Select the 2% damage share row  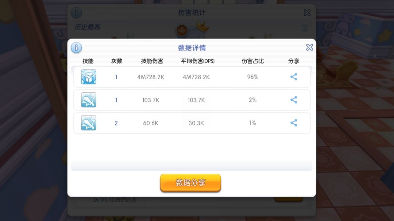coord(192,100)
